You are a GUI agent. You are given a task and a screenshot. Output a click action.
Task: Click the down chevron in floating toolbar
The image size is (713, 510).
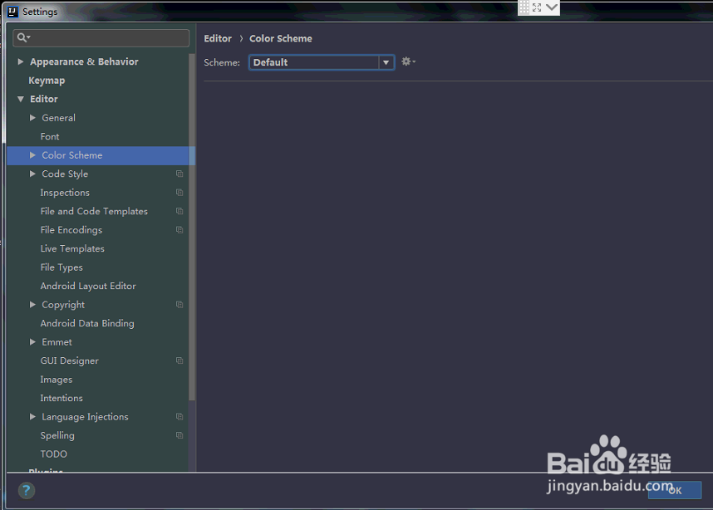552,7
